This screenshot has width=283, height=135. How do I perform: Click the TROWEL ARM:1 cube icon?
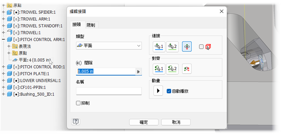(9, 19)
